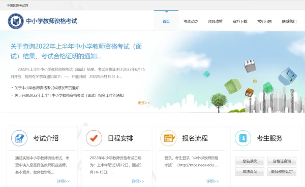The image size is (305, 187).
Task: Click the 日程安排 red checkmark icon
Action: click(x=94, y=138)
